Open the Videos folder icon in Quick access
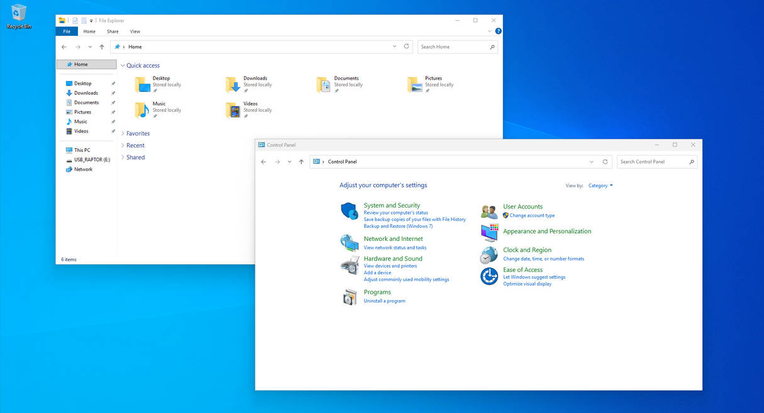 (233, 110)
